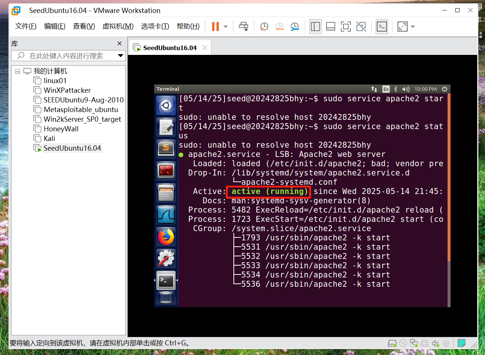
Task: Open the 选项卡(T) menu
Action: point(155,26)
